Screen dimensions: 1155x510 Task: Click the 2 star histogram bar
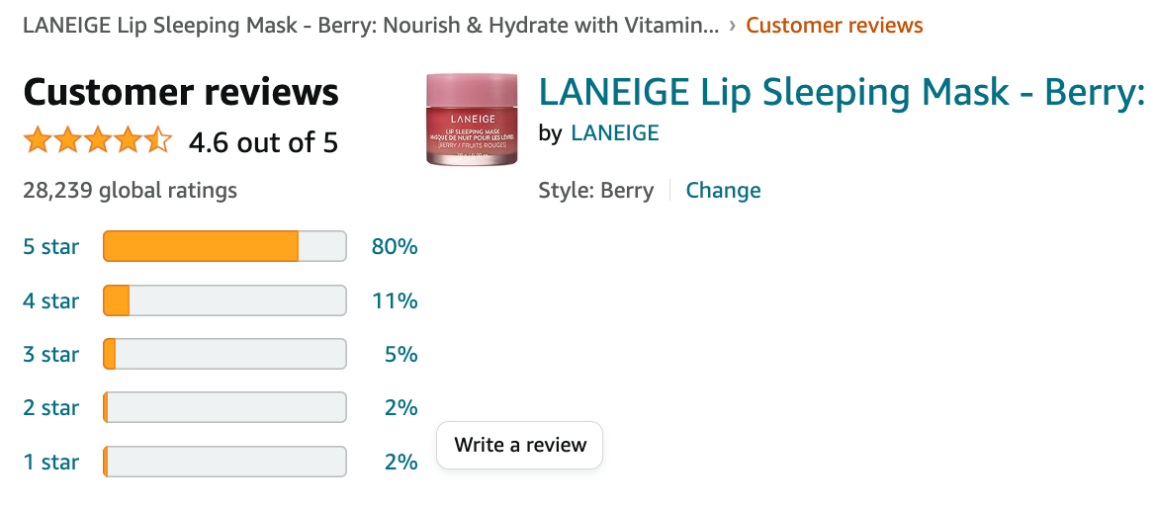(224, 407)
